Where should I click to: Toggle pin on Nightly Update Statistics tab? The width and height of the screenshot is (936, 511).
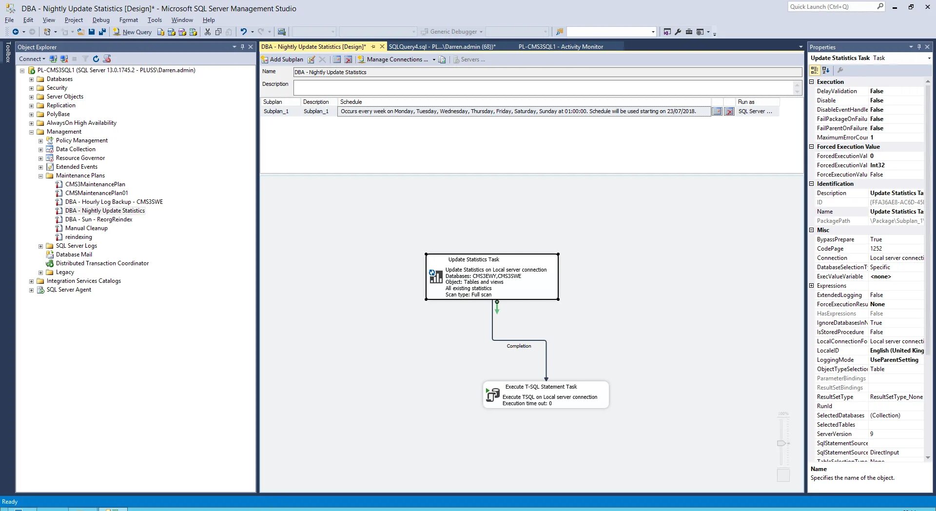373,47
